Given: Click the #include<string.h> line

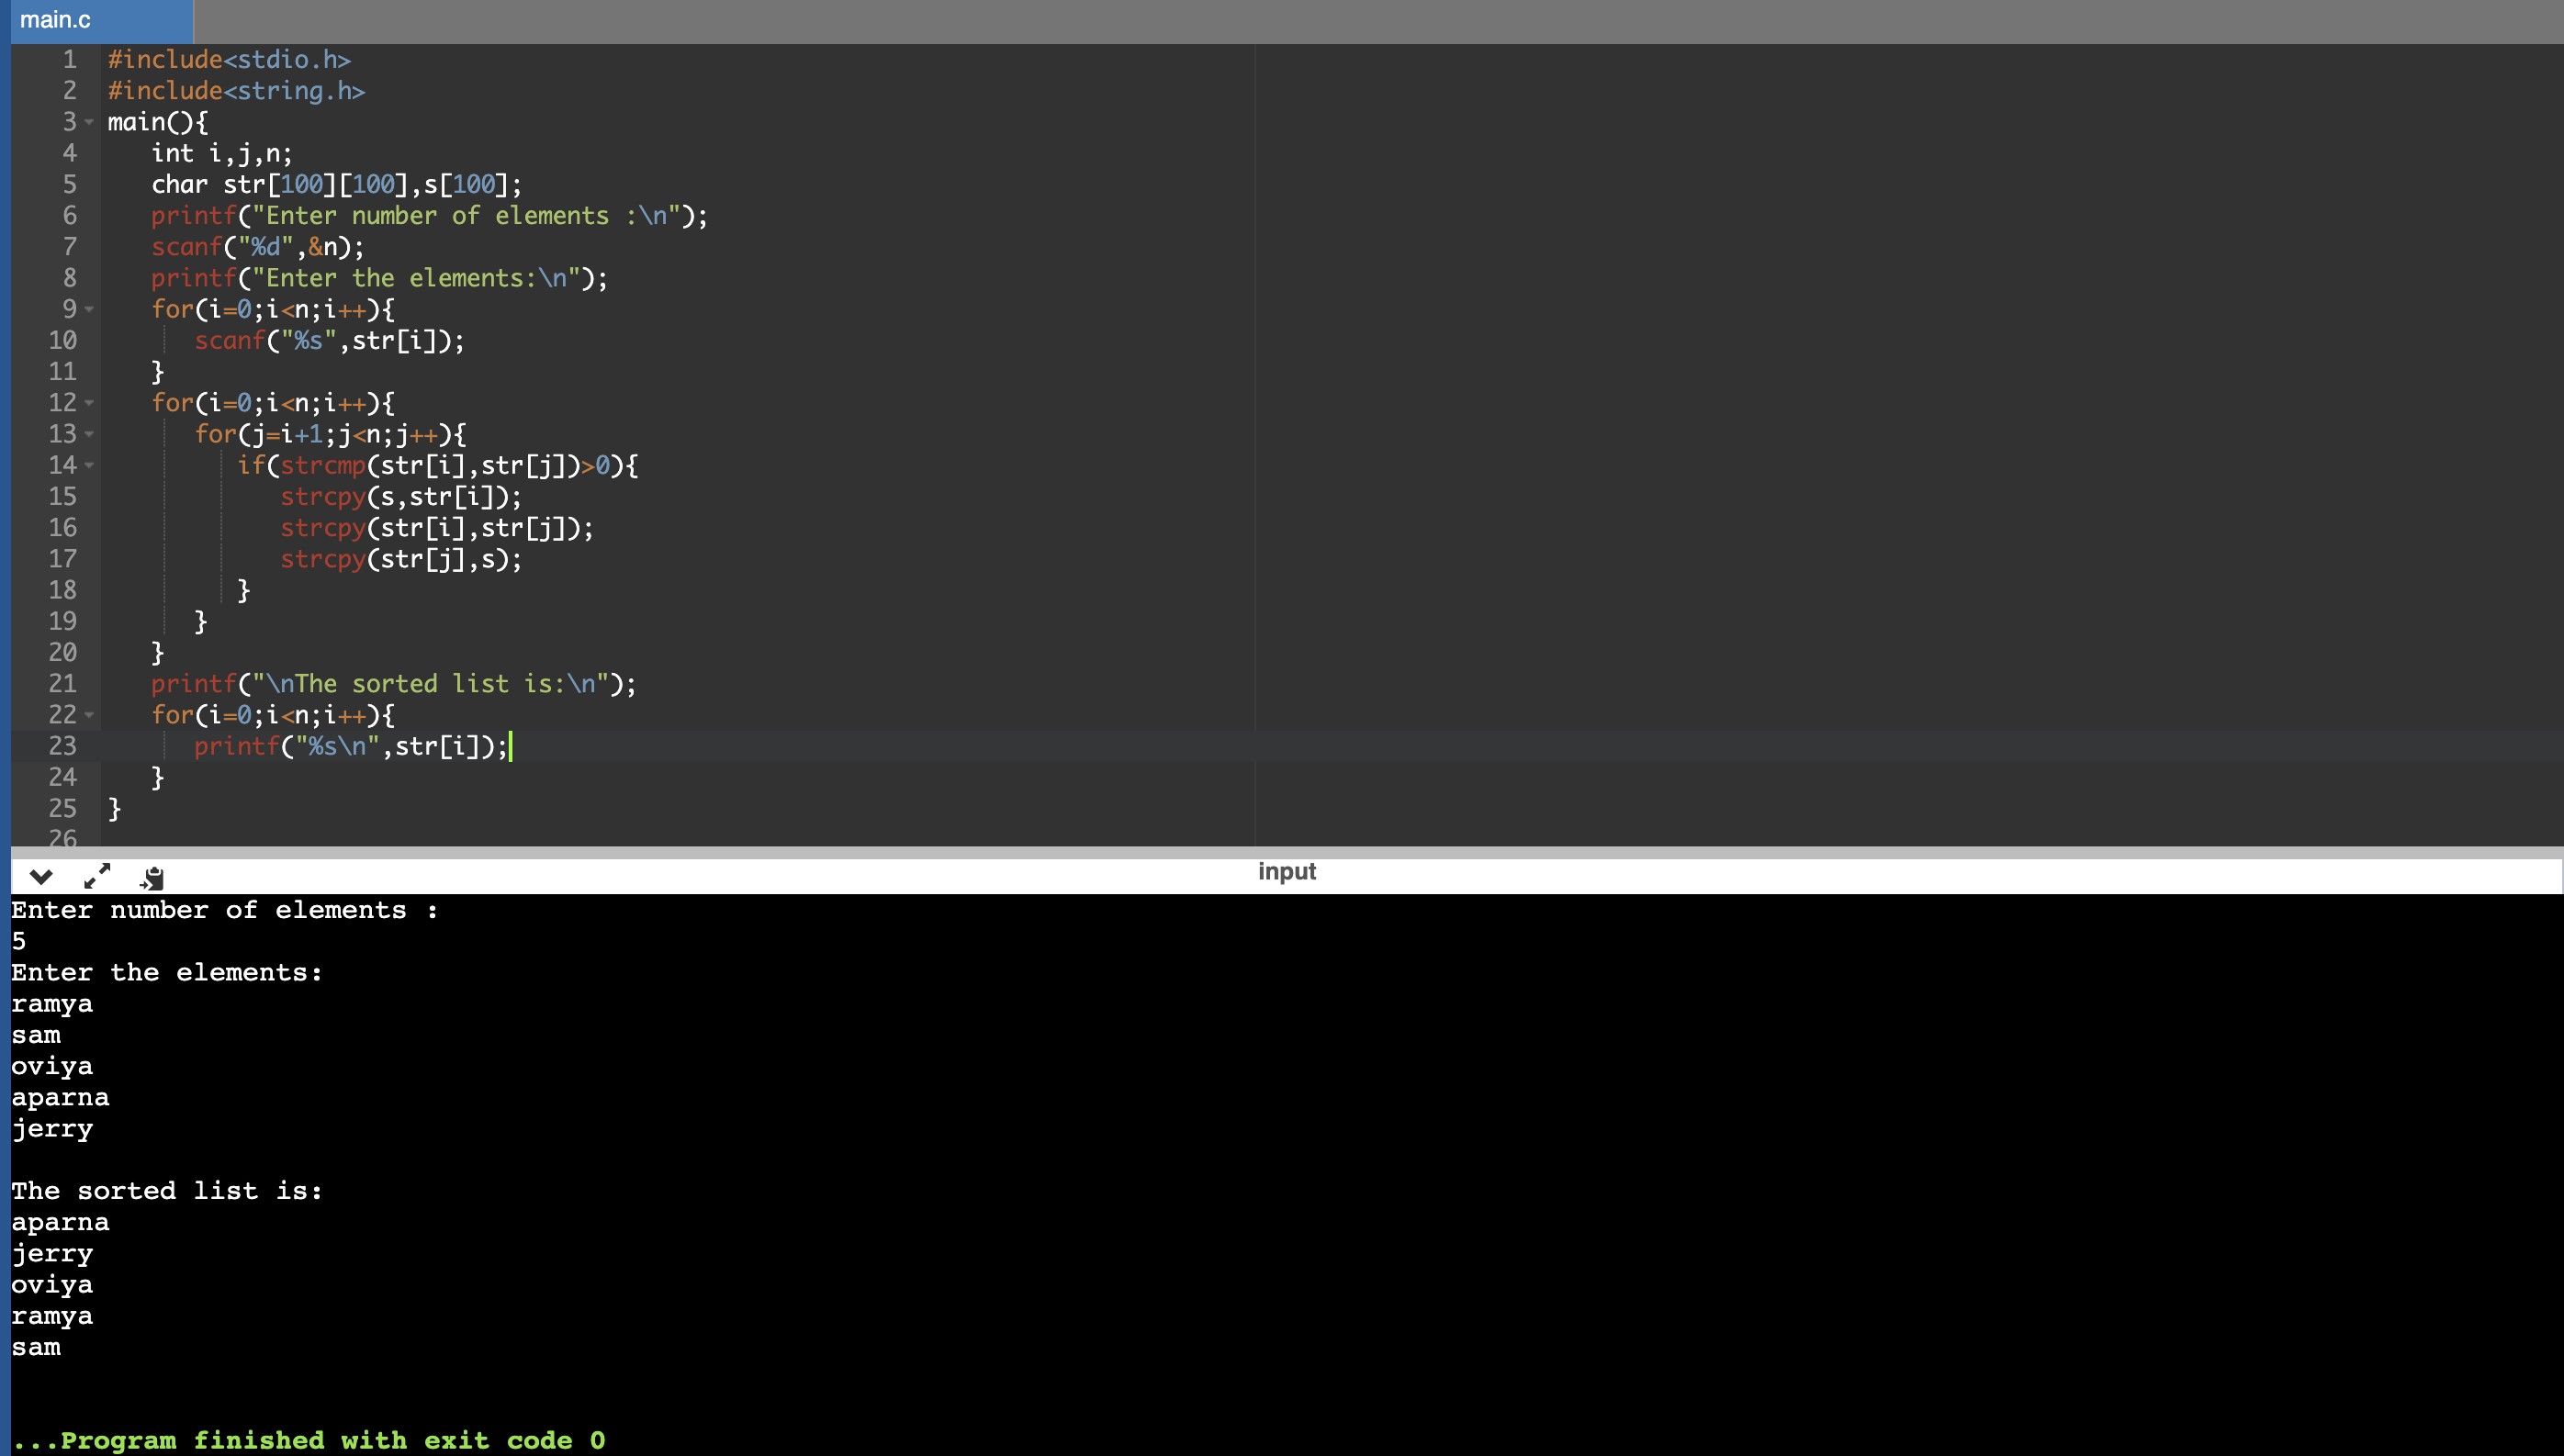Looking at the screenshot, I should (x=236, y=91).
